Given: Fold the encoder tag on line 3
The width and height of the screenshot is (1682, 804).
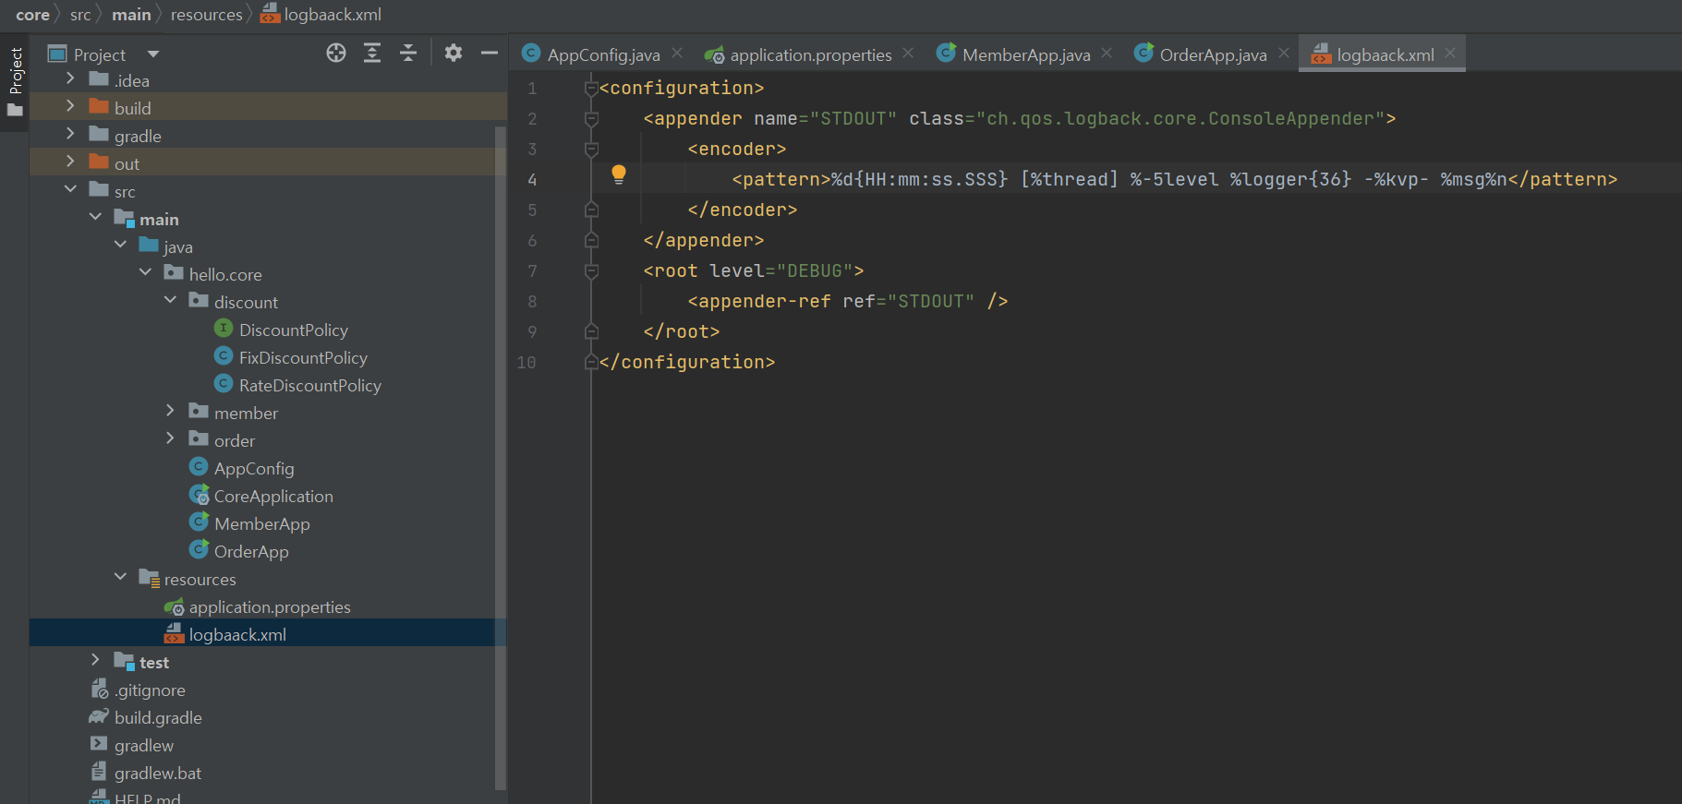Looking at the screenshot, I should pos(591,149).
